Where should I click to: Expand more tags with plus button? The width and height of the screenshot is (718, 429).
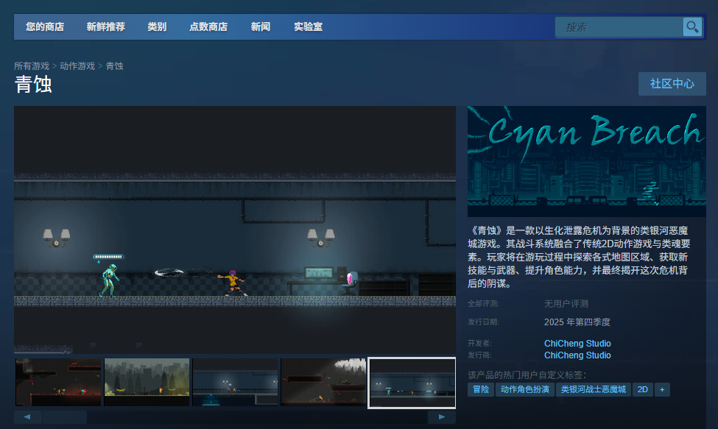tap(662, 390)
